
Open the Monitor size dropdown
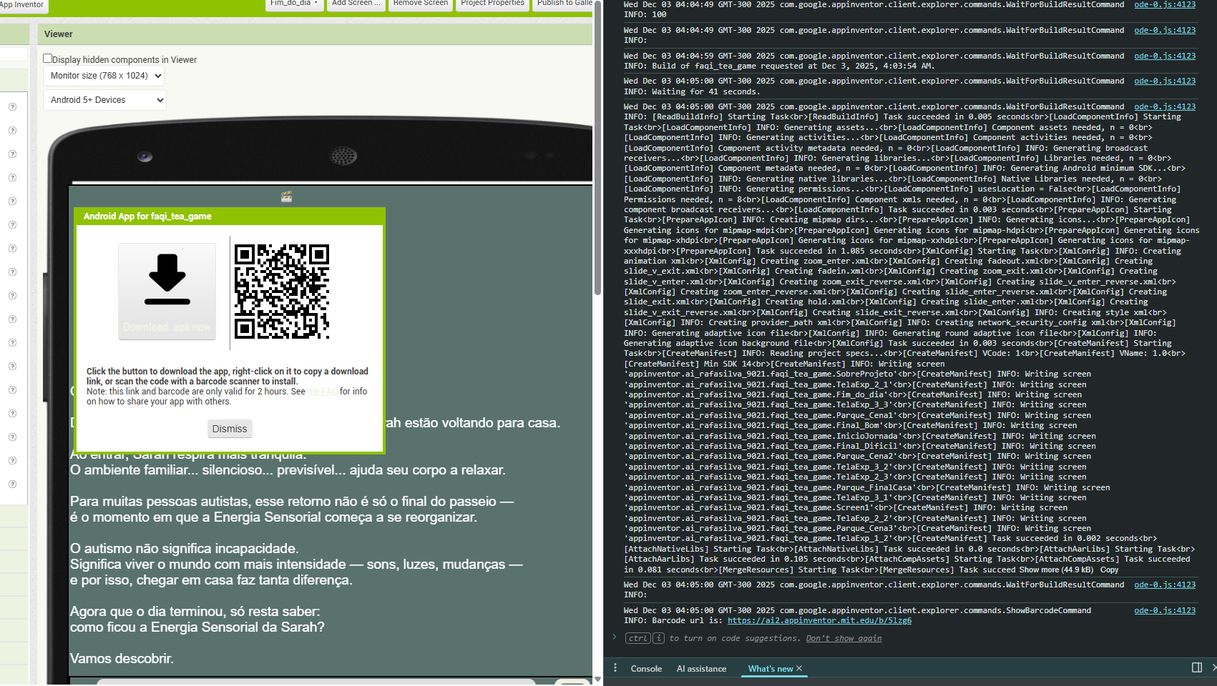click(x=105, y=76)
